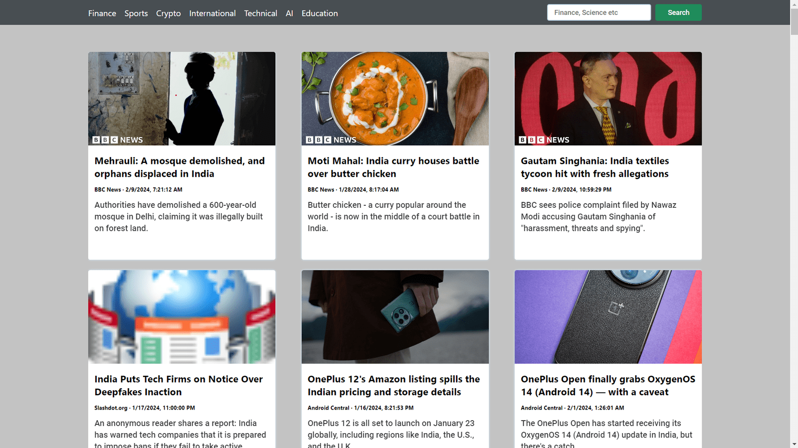The height and width of the screenshot is (448, 798).
Task: Click the black OnePlus Open phone image
Action: point(608,317)
